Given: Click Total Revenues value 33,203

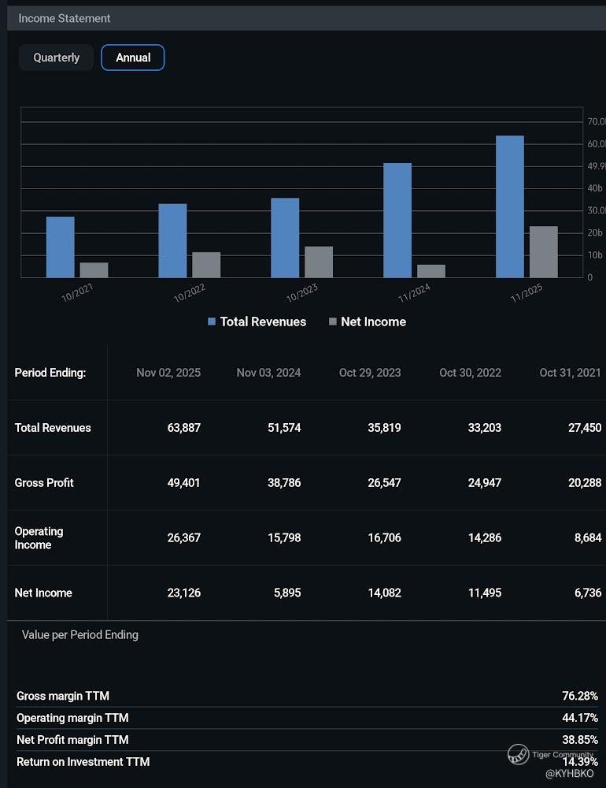Looking at the screenshot, I should coord(485,428).
